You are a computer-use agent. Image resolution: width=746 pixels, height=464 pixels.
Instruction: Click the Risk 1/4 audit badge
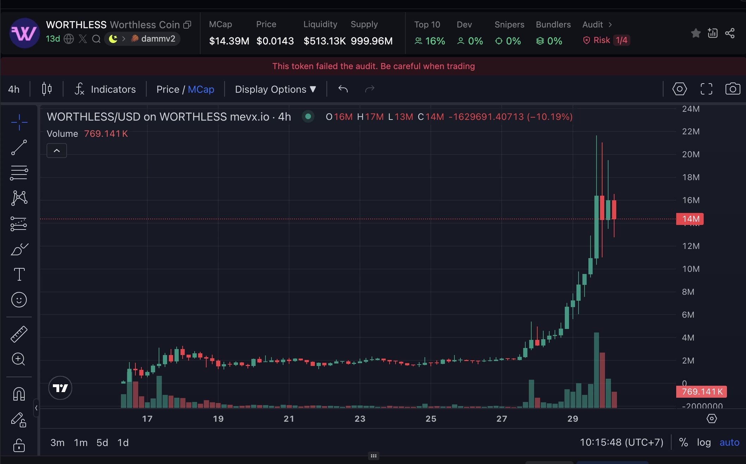tap(606, 40)
